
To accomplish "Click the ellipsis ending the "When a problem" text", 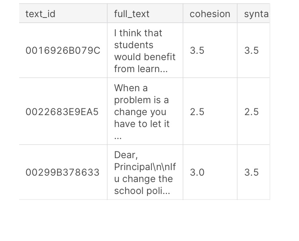I will pyautogui.click(x=118, y=137).
